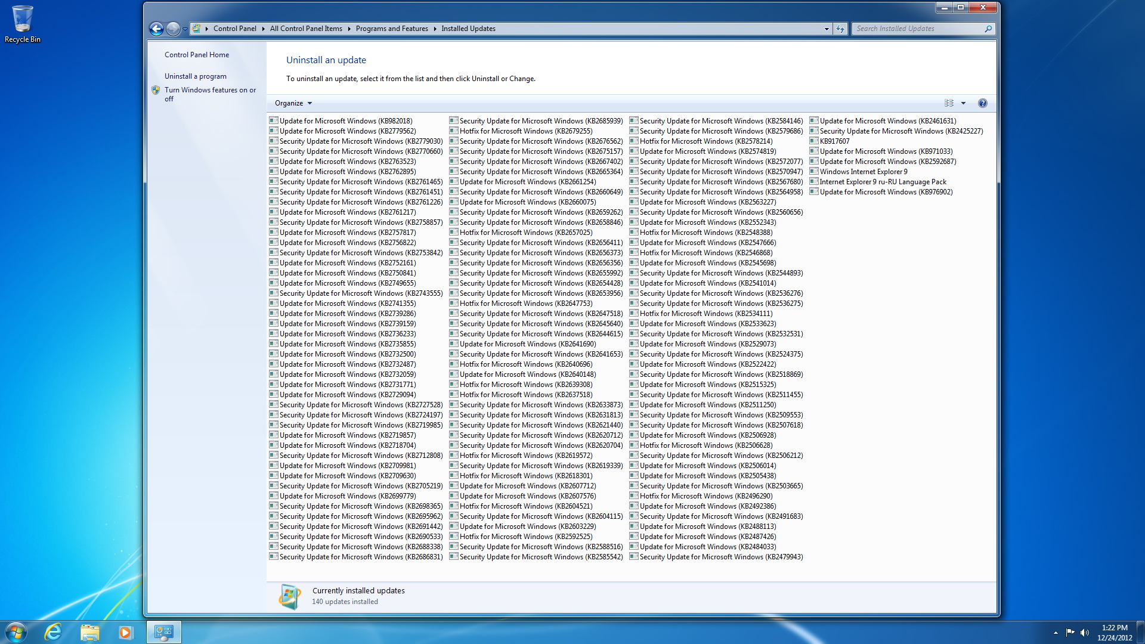
Task: Launch Windows Media Player from the taskbar
Action: (x=125, y=631)
